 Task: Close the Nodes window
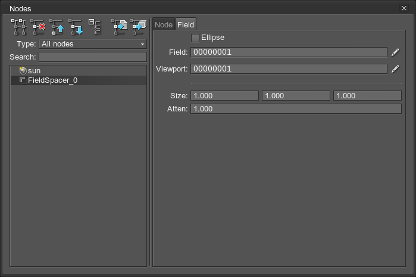pyautogui.click(x=404, y=8)
